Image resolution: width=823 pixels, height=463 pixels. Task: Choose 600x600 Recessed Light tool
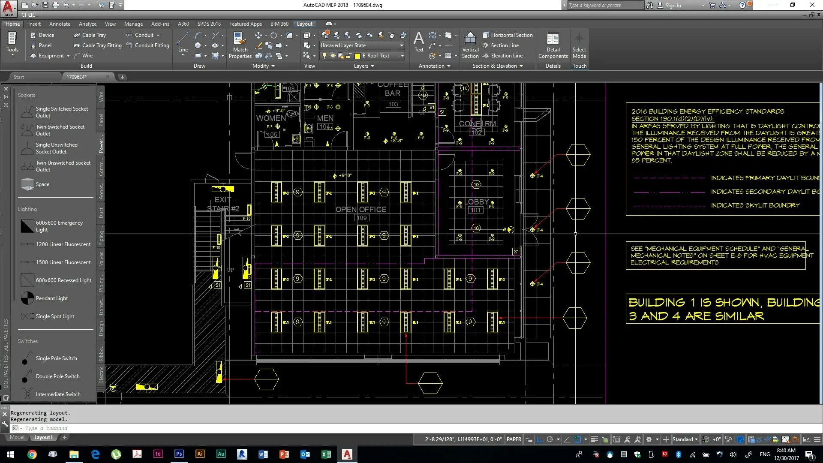(56, 280)
